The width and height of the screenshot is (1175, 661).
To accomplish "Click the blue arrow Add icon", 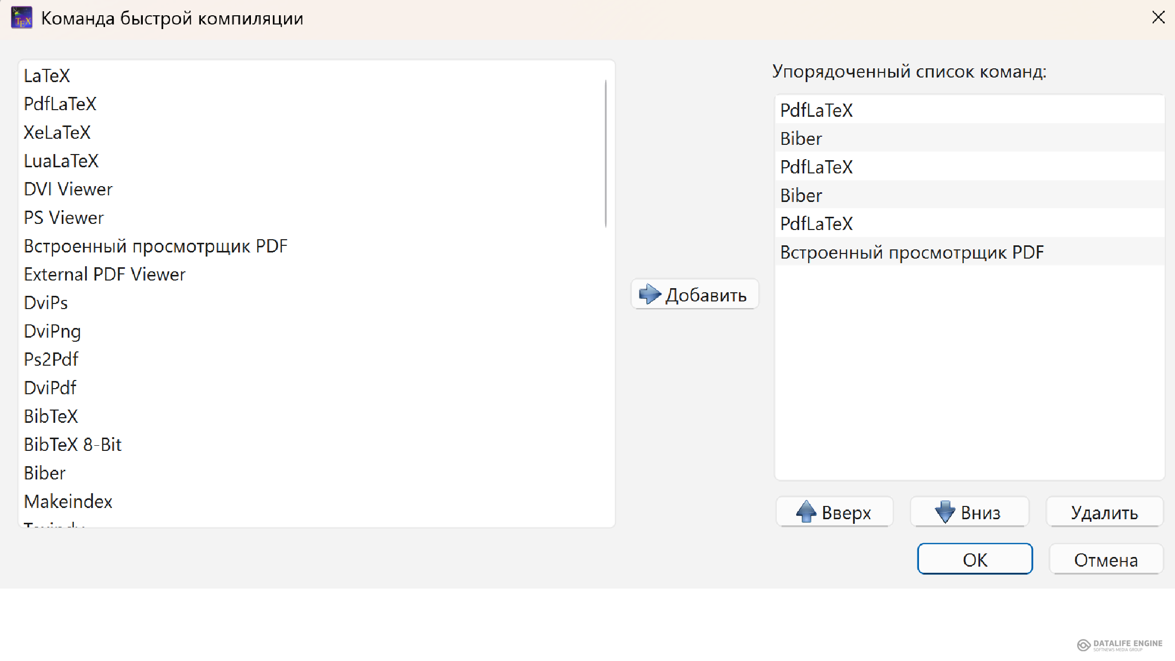I will [x=650, y=294].
